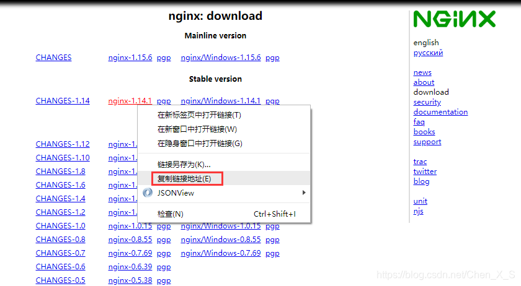Expand the JSONView submenu arrow

(304, 193)
